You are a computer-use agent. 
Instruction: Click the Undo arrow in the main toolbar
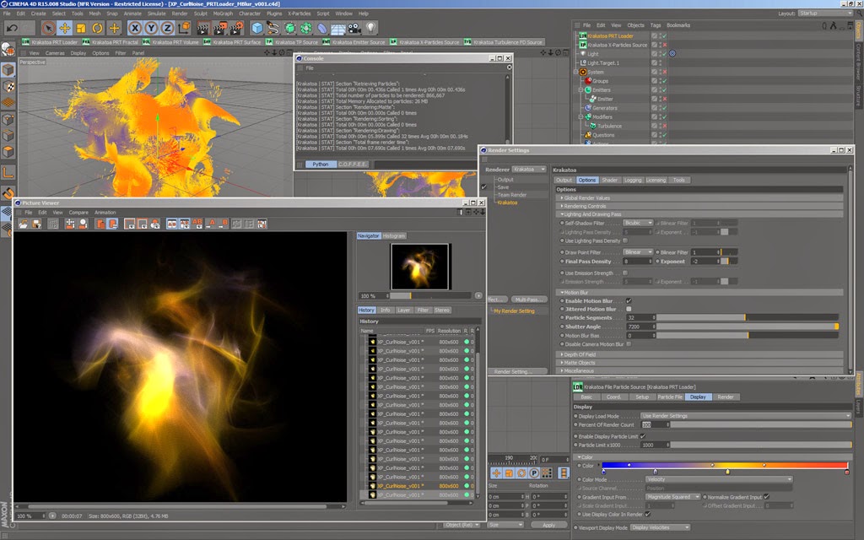pos(13,28)
